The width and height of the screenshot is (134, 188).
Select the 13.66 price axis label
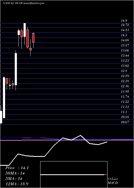point(125,50)
